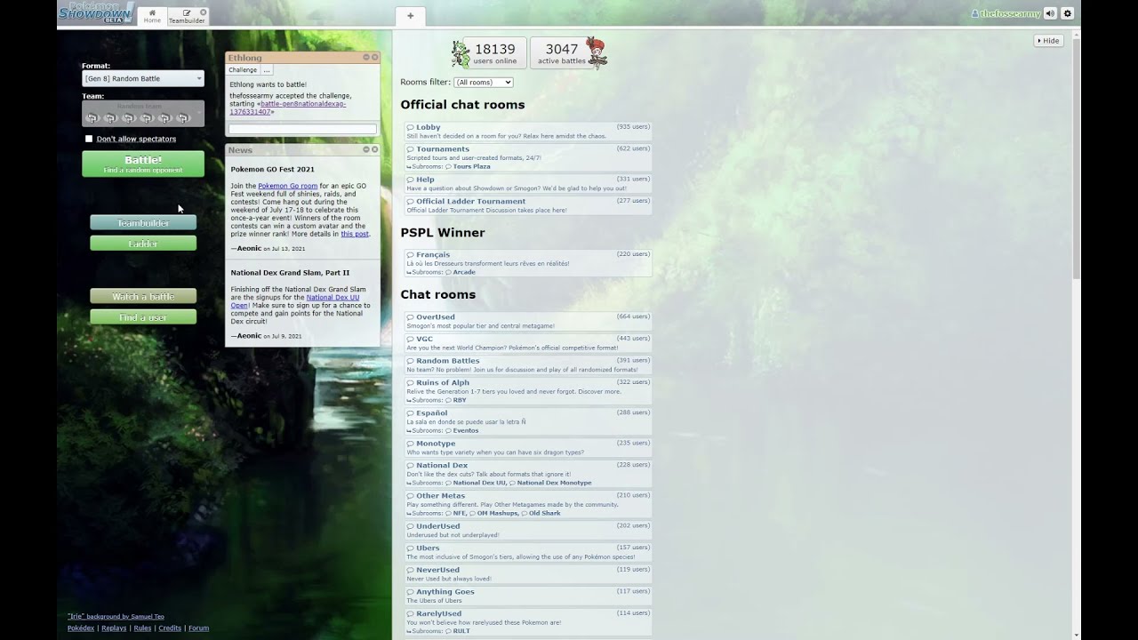Open the Replays footer link
The image size is (1138, 640).
[x=114, y=628]
